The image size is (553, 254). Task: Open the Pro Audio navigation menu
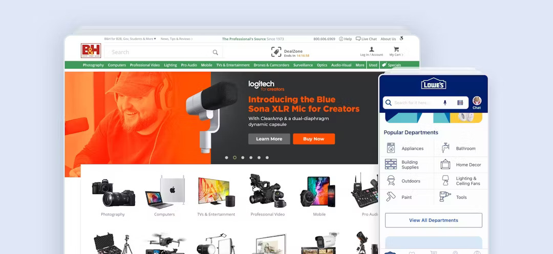point(188,65)
